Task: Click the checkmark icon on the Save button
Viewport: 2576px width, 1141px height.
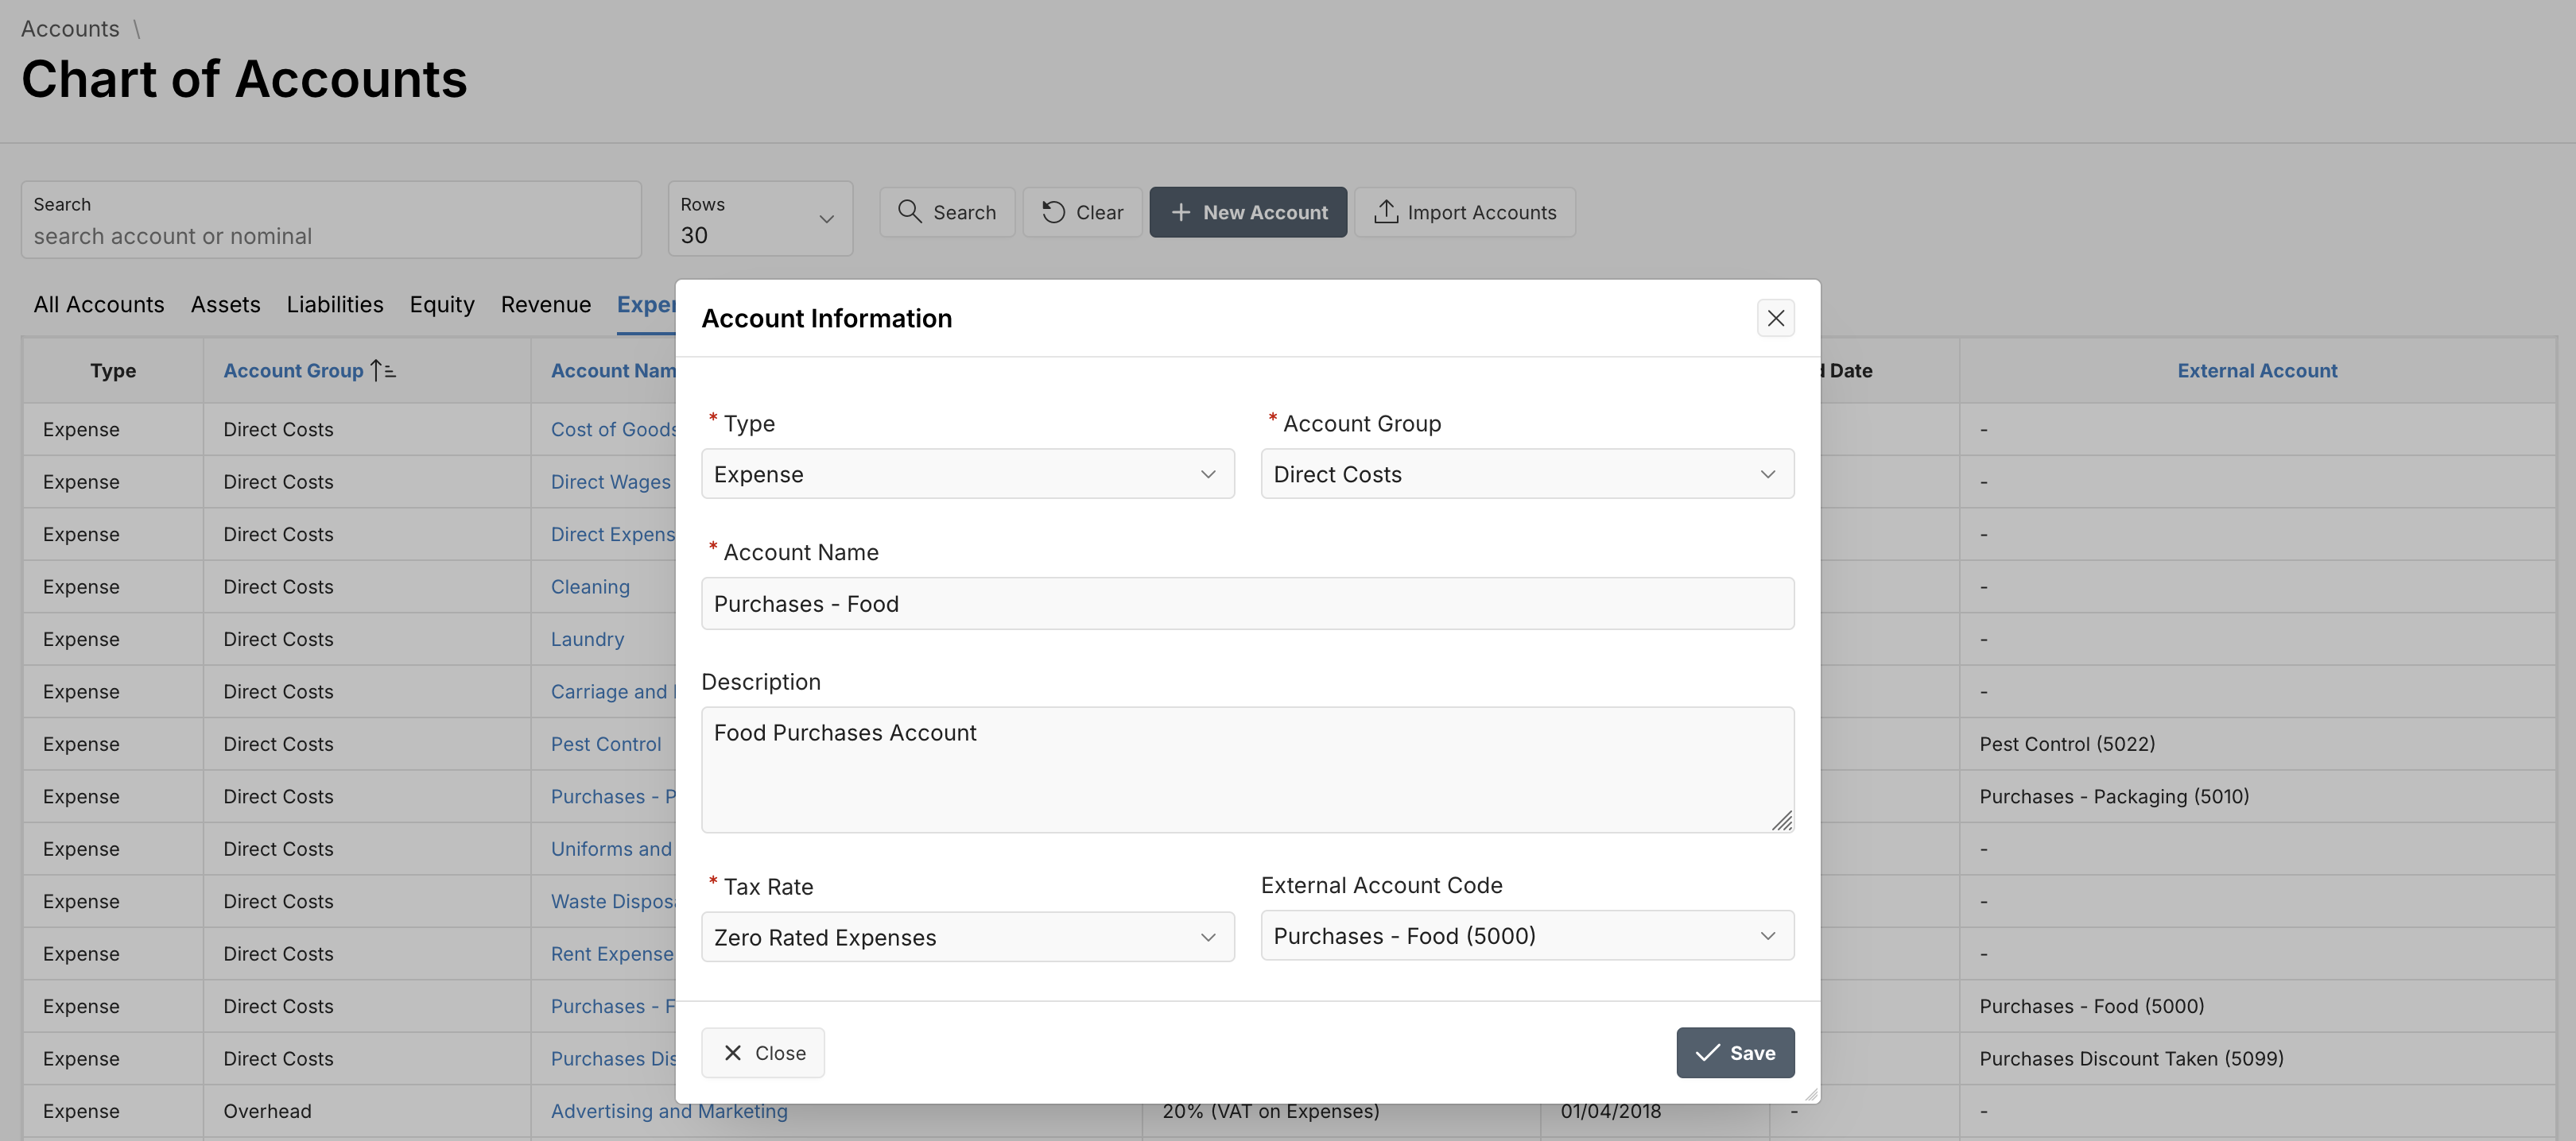Action: (x=1707, y=1053)
